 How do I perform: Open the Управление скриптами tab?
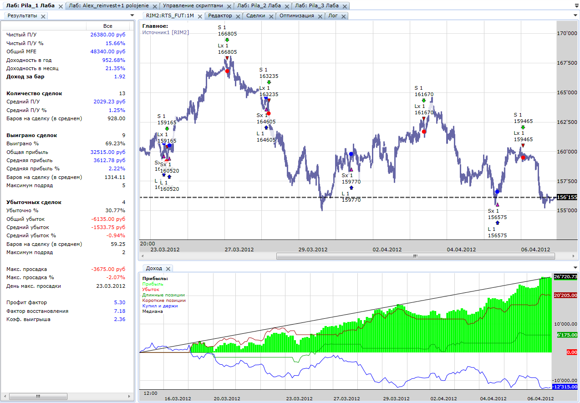click(x=193, y=6)
